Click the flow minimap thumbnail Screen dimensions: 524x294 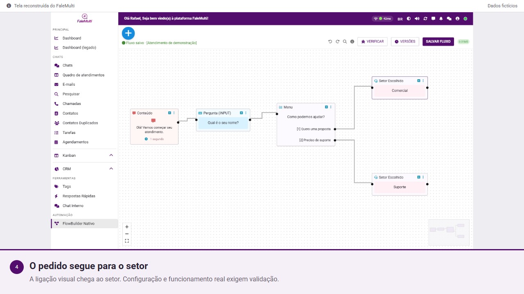(x=449, y=233)
